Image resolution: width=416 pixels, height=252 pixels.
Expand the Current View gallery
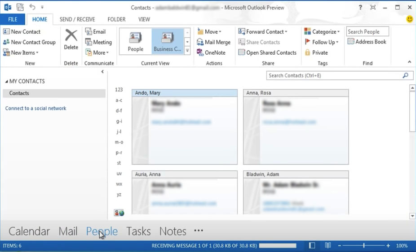(x=187, y=50)
